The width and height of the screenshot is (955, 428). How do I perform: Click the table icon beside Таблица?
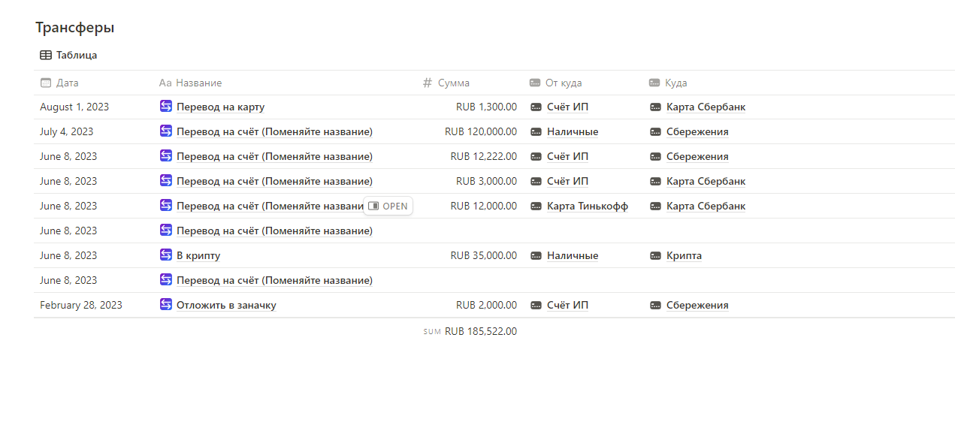coord(46,55)
